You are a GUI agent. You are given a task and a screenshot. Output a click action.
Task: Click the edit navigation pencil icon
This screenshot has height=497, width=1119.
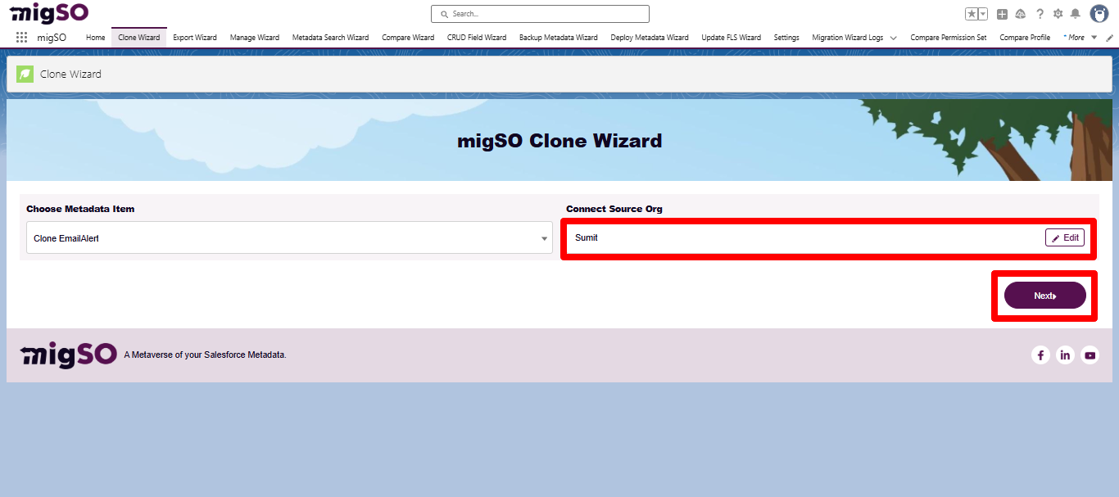tap(1109, 38)
